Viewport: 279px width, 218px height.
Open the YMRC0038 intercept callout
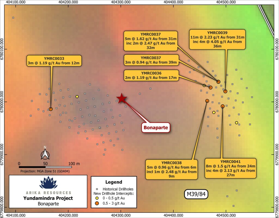[171, 169]
